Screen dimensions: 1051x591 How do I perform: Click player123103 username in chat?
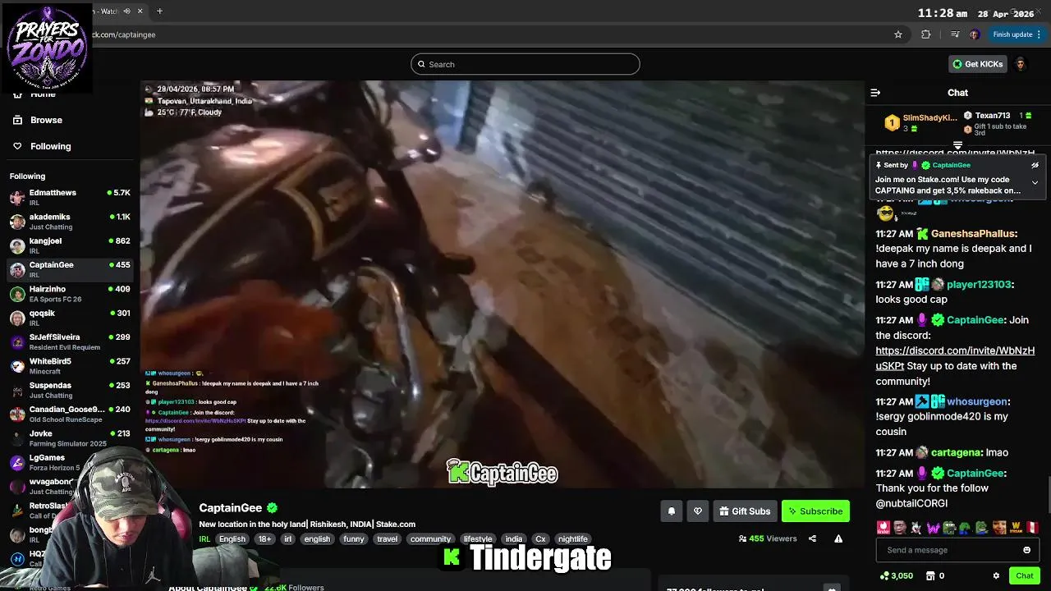[979, 285]
